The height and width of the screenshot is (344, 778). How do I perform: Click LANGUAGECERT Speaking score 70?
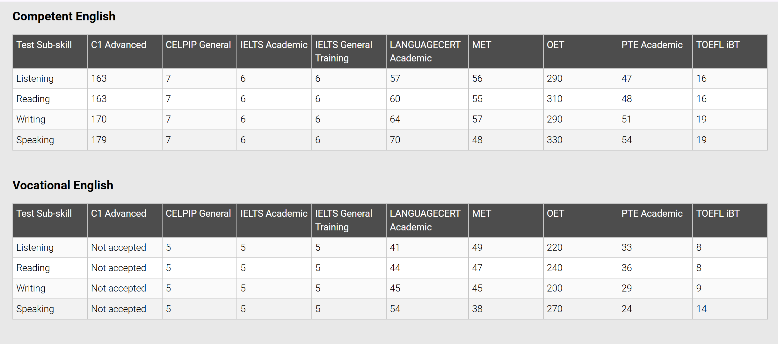[395, 140]
